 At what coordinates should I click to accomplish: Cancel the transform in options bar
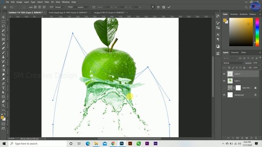[x=164, y=7]
